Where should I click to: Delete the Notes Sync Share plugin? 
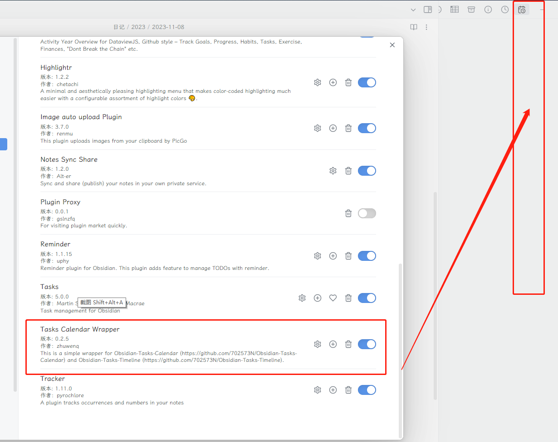(x=348, y=171)
